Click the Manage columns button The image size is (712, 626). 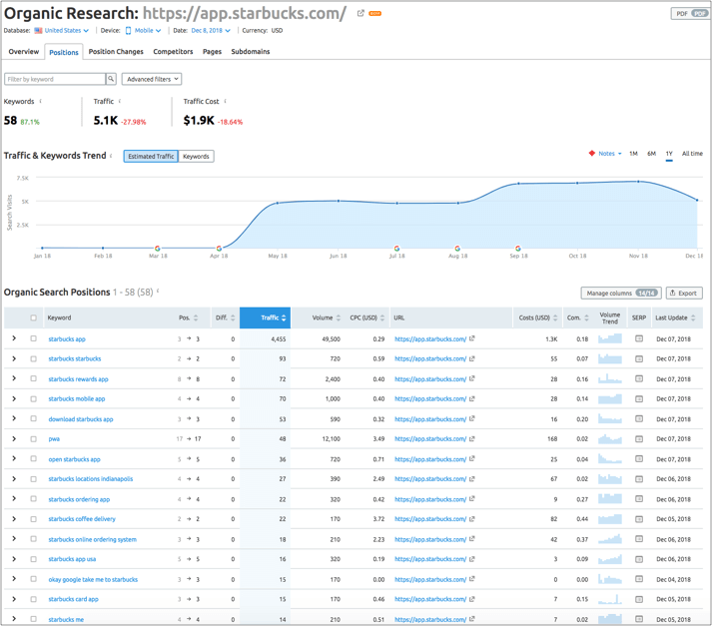coord(621,294)
